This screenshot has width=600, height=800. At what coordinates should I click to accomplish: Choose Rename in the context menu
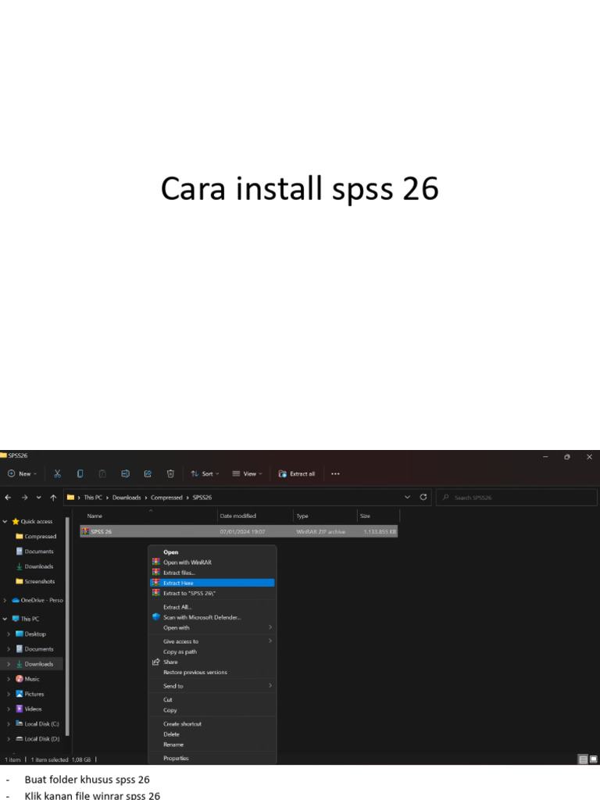pos(212,745)
